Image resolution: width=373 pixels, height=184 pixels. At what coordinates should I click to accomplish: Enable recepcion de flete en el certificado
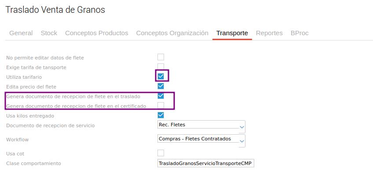(x=161, y=106)
